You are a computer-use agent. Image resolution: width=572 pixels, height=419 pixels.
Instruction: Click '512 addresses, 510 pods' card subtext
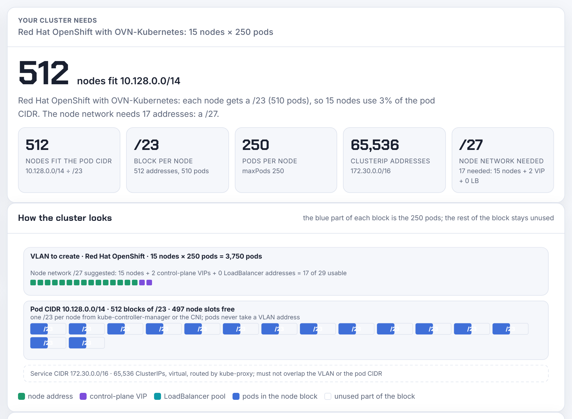pyautogui.click(x=171, y=171)
